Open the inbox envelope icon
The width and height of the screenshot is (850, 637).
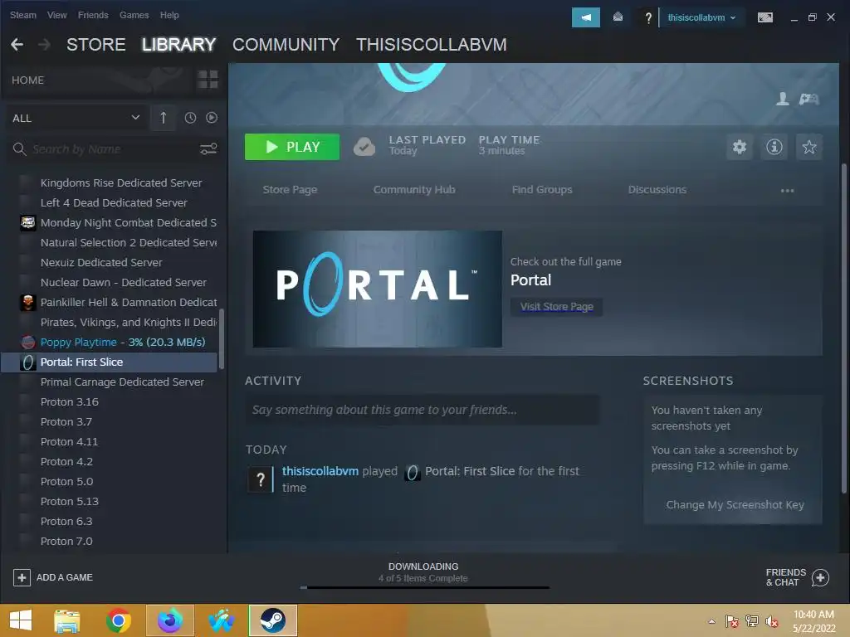pyautogui.click(x=618, y=17)
